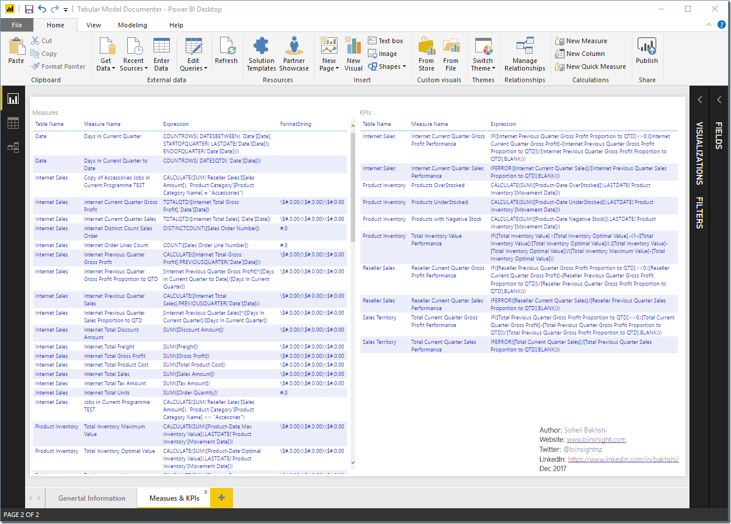Click the Cut scissors icon
The width and height of the screenshot is (731, 524).
(35, 41)
